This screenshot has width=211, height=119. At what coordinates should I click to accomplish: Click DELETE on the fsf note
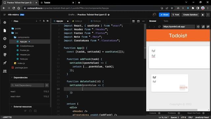click(x=183, y=88)
